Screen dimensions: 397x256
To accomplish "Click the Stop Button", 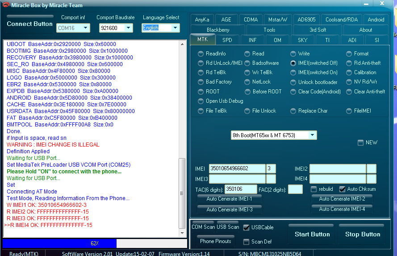I will 363,234.
